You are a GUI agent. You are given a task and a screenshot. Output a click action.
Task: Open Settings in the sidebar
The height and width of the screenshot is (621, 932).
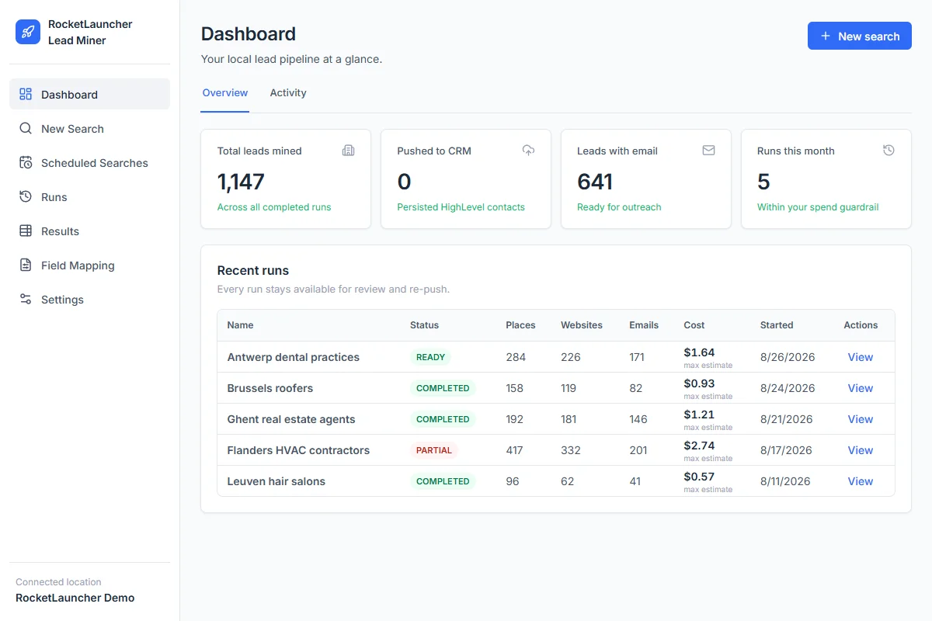tap(89, 299)
